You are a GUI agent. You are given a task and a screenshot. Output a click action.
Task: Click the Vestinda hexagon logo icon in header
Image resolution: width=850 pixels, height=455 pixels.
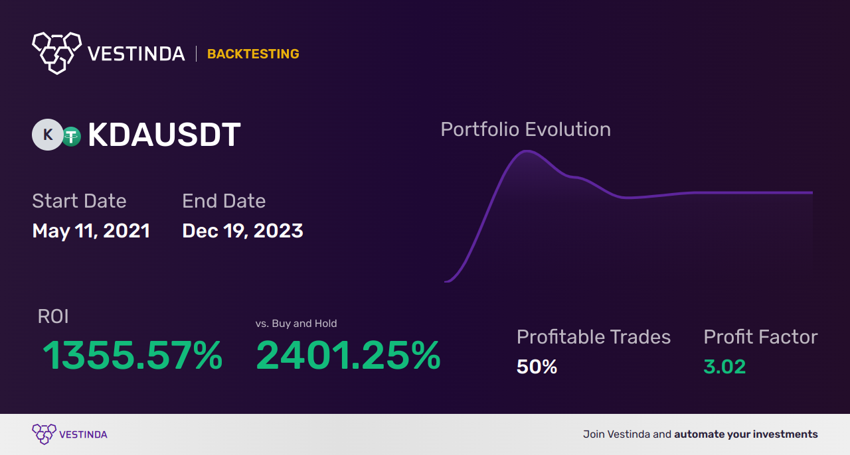56,52
